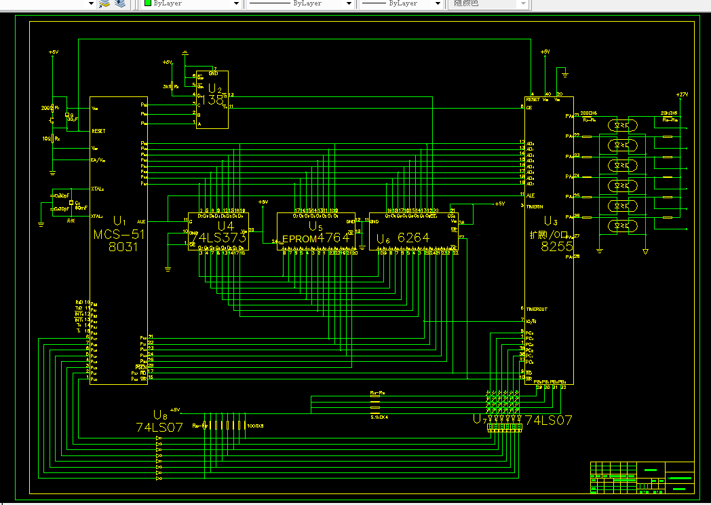This screenshot has height=505, width=711.
Task: Click the green ByLayer color swatch
Action: [x=148, y=3]
